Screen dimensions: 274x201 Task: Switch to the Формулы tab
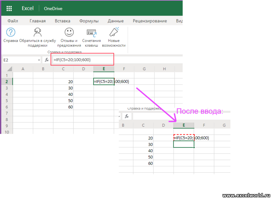click(x=89, y=21)
